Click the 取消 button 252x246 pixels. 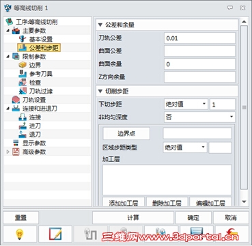(231, 218)
